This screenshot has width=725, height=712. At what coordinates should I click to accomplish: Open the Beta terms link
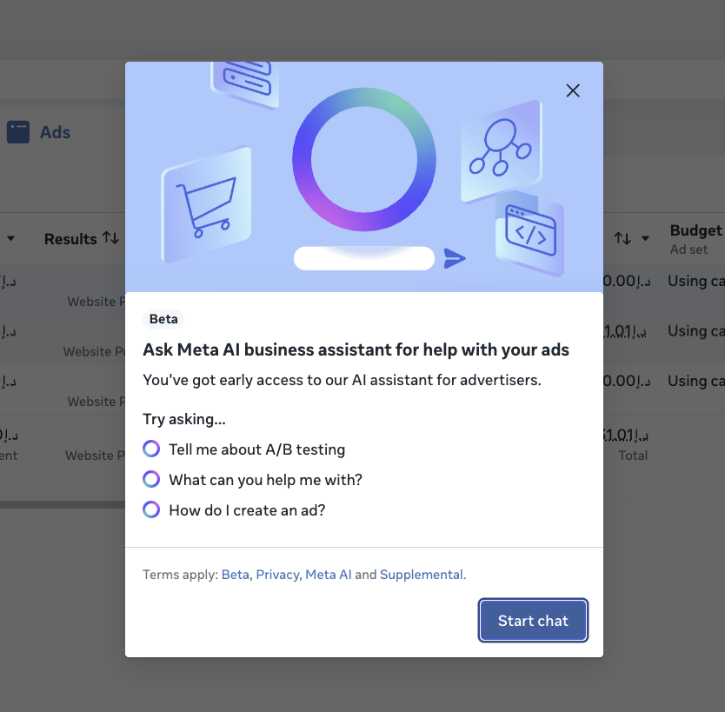pos(235,575)
